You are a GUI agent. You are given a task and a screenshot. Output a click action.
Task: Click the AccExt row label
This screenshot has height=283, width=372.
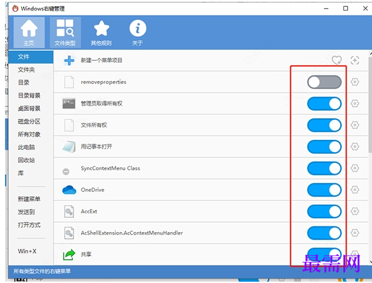(x=88, y=211)
